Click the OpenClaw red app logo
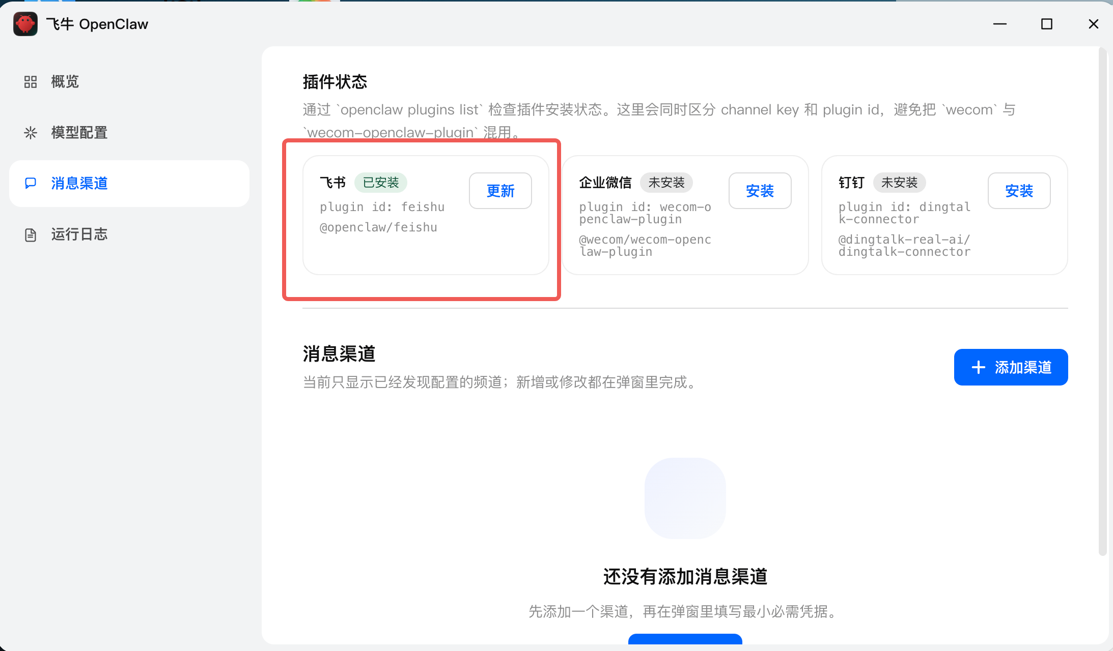The image size is (1113, 651). [25, 24]
